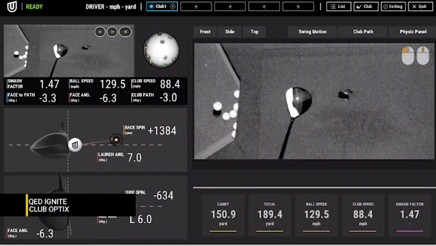Image resolution: width=436 pixels, height=246 pixels.
Task: Click the solid left-arrow replay button
Action: 125,32
